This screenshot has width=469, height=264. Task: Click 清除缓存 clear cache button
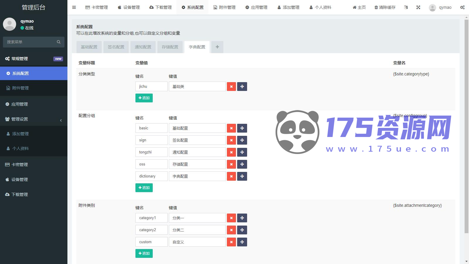click(x=385, y=7)
